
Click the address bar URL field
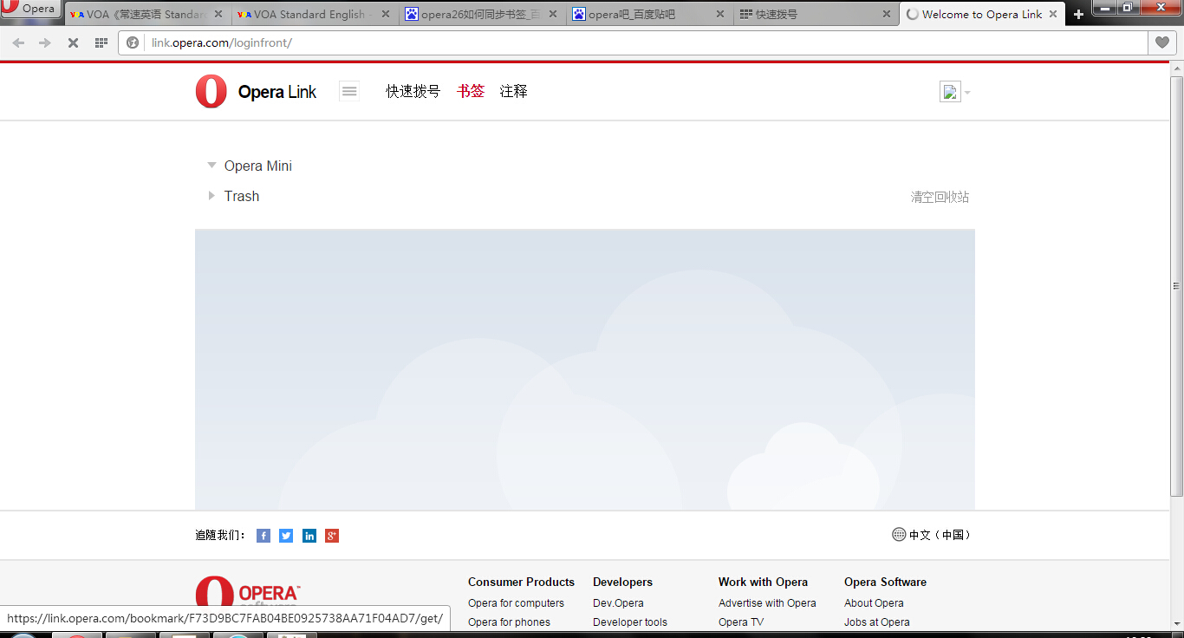(632, 42)
